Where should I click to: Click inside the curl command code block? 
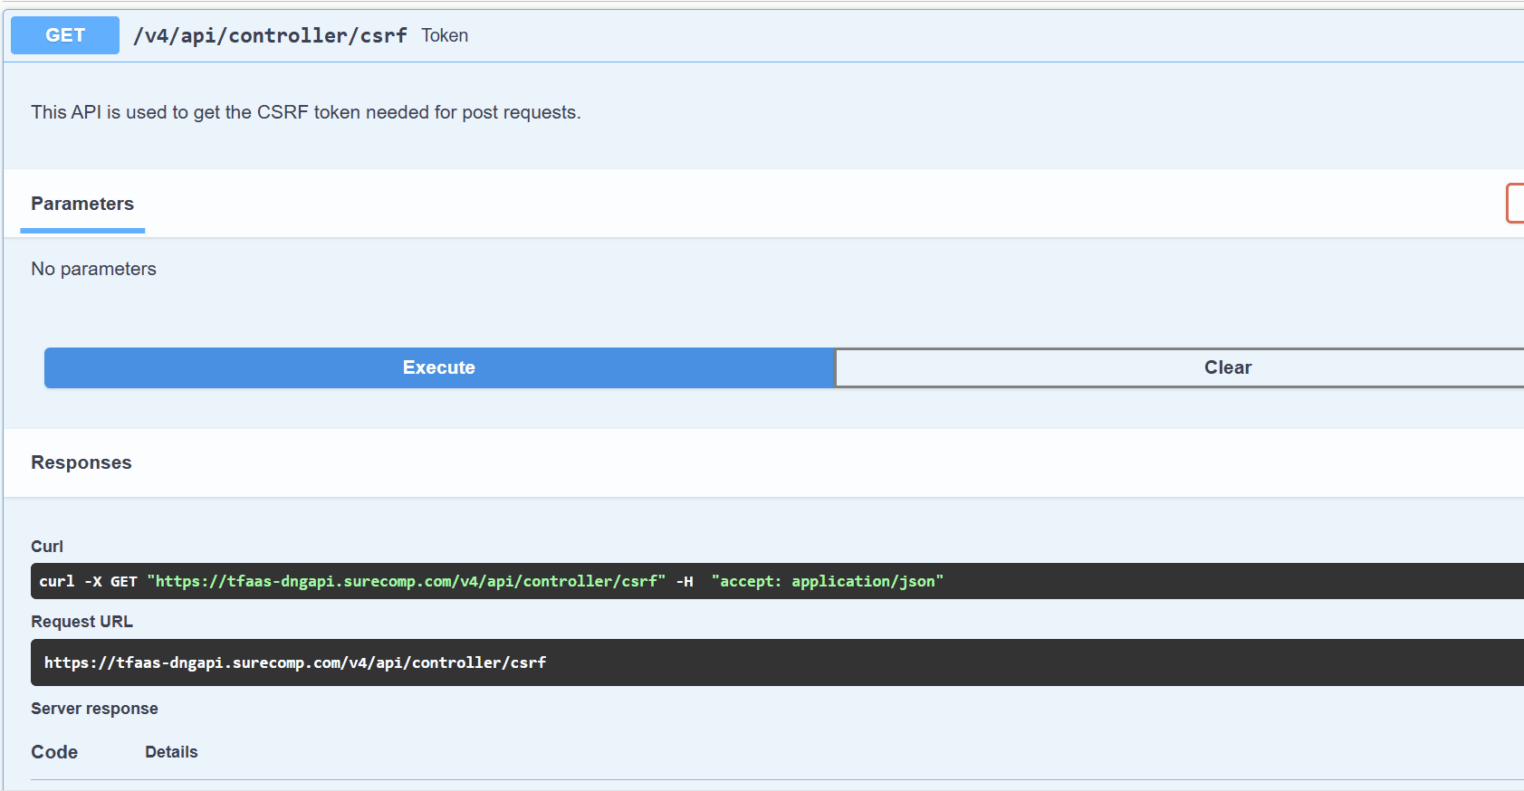tap(777, 581)
